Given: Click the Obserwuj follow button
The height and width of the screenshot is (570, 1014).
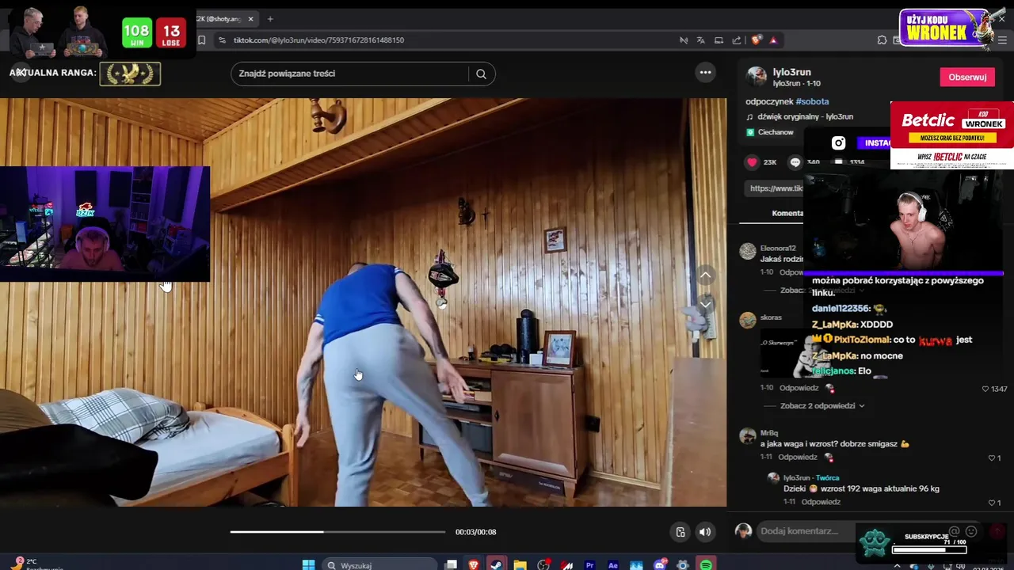Looking at the screenshot, I should pyautogui.click(x=967, y=77).
